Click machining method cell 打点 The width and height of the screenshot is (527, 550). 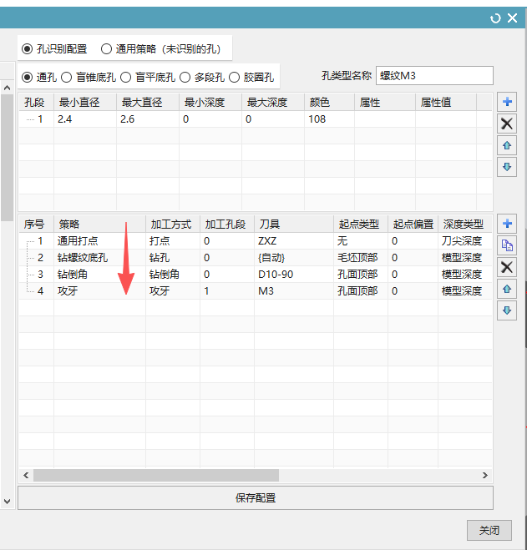tap(173, 241)
